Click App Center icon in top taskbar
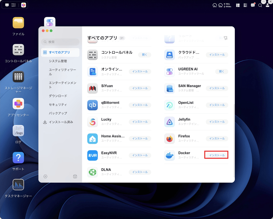273x219 pixels. [24, 5]
